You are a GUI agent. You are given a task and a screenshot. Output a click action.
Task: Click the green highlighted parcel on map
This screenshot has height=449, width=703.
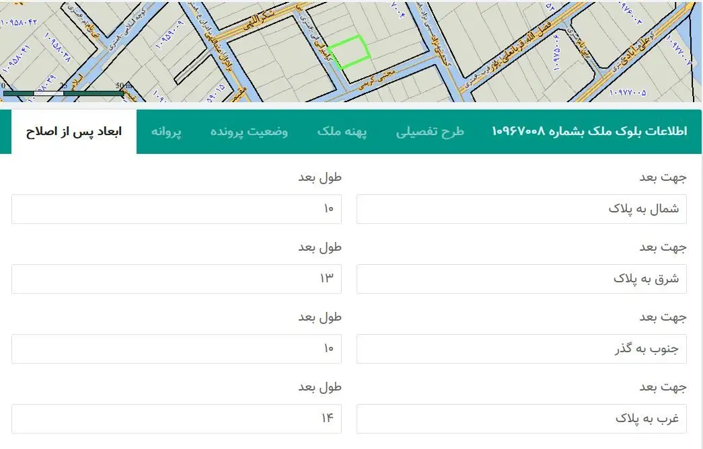point(349,52)
